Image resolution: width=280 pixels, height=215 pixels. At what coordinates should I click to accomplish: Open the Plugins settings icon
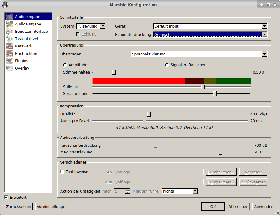pyautogui.click(x=9, y=61)
